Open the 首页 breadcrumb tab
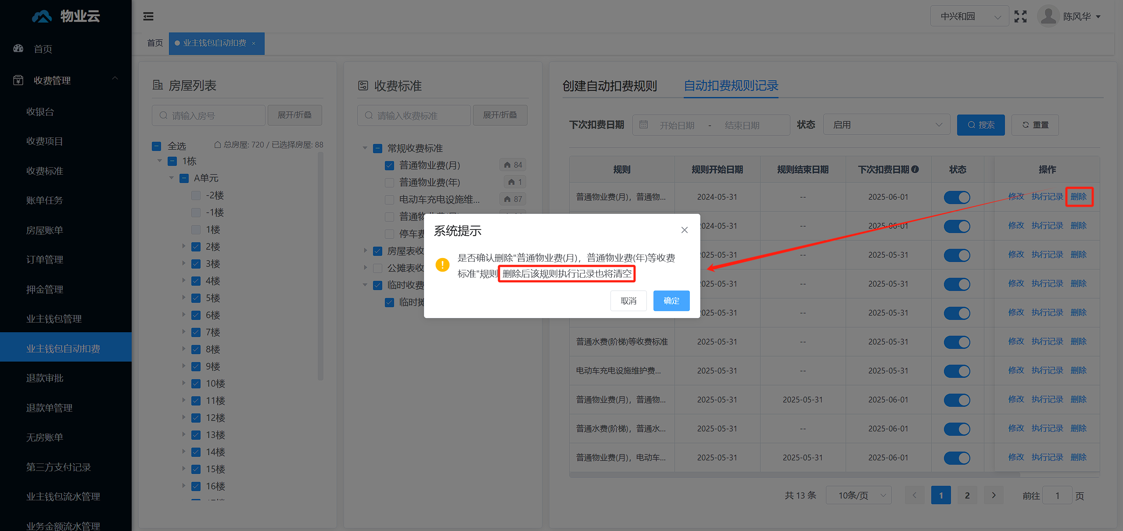Viewport: 1123px width, 531px height. pyautogui.click(x=155, y=43)
